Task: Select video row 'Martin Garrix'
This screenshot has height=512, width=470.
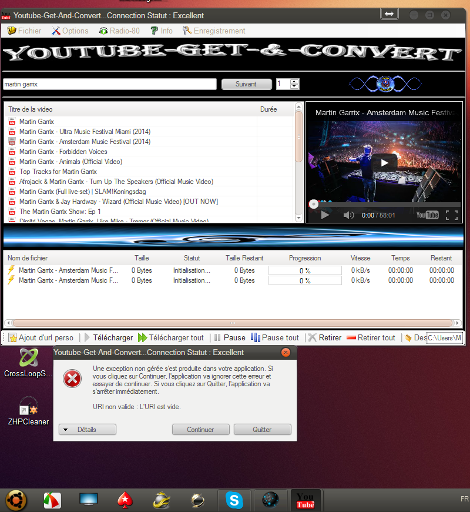Action: point(149,122)
